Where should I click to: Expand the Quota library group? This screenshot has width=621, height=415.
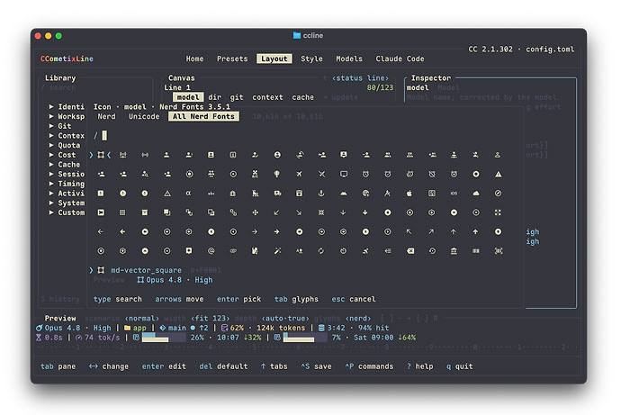[65, 145]
